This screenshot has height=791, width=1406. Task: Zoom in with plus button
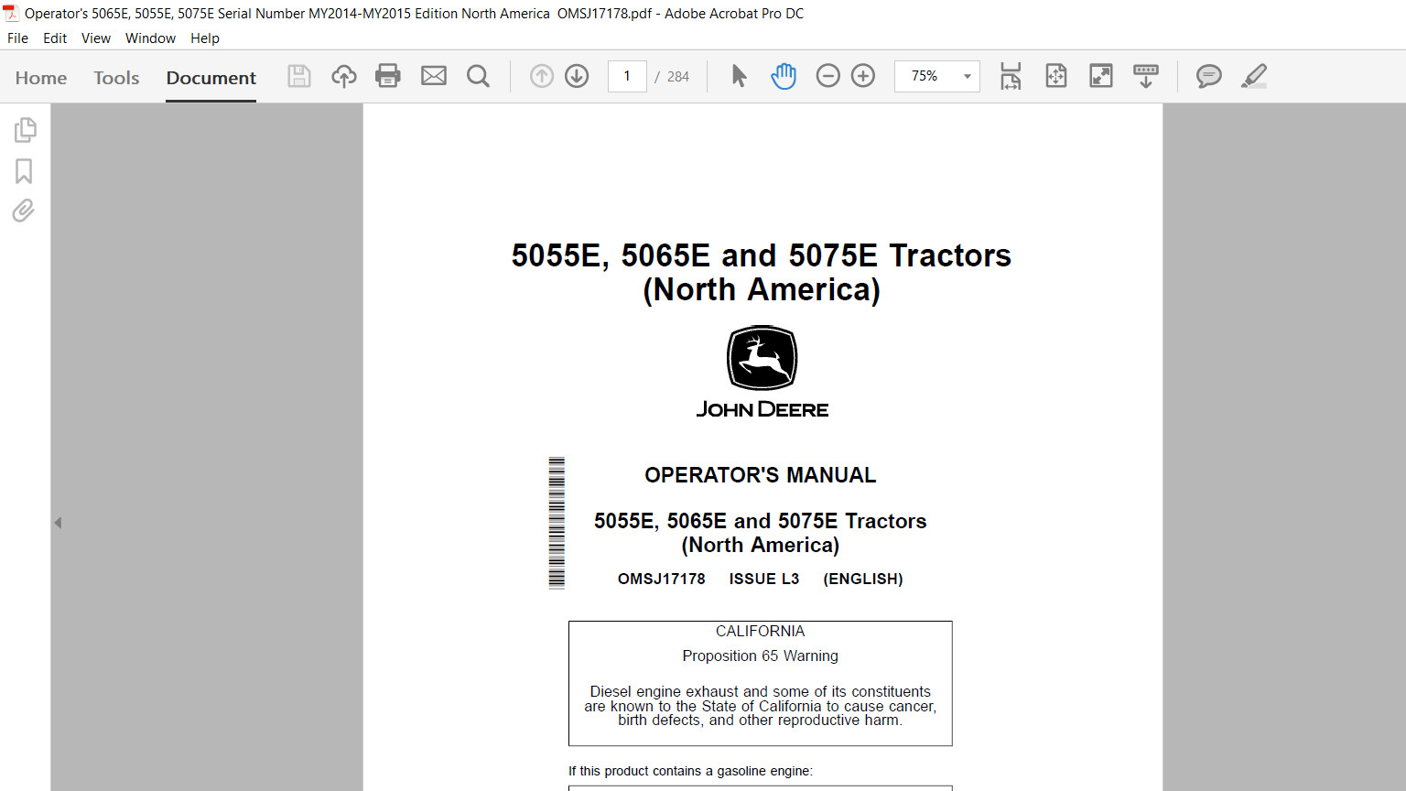[x=863, y=76]
